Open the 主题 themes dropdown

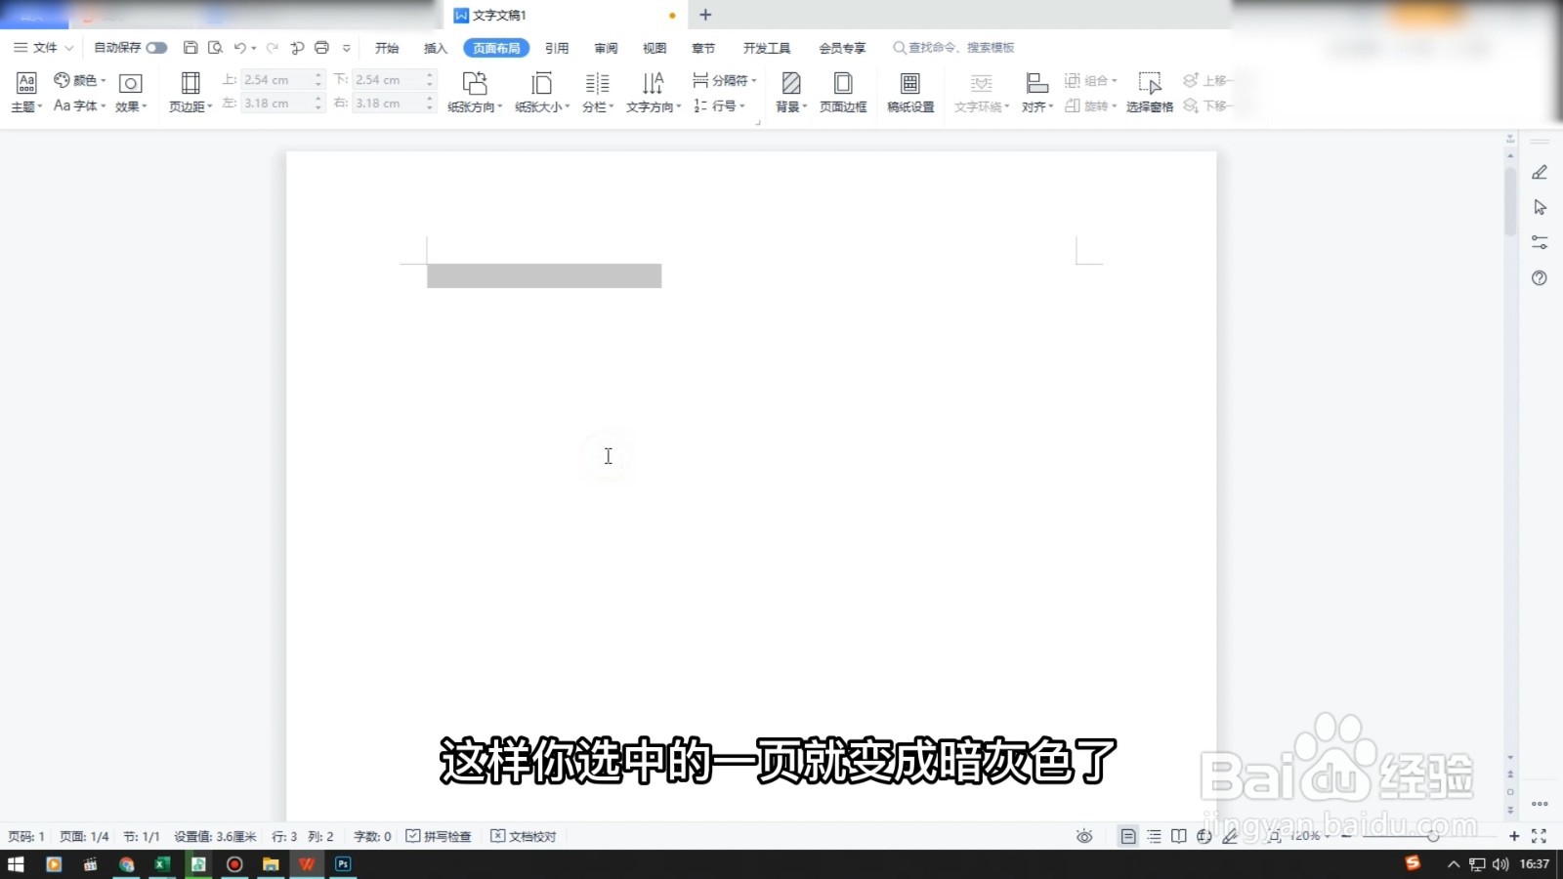click(26, 92)
